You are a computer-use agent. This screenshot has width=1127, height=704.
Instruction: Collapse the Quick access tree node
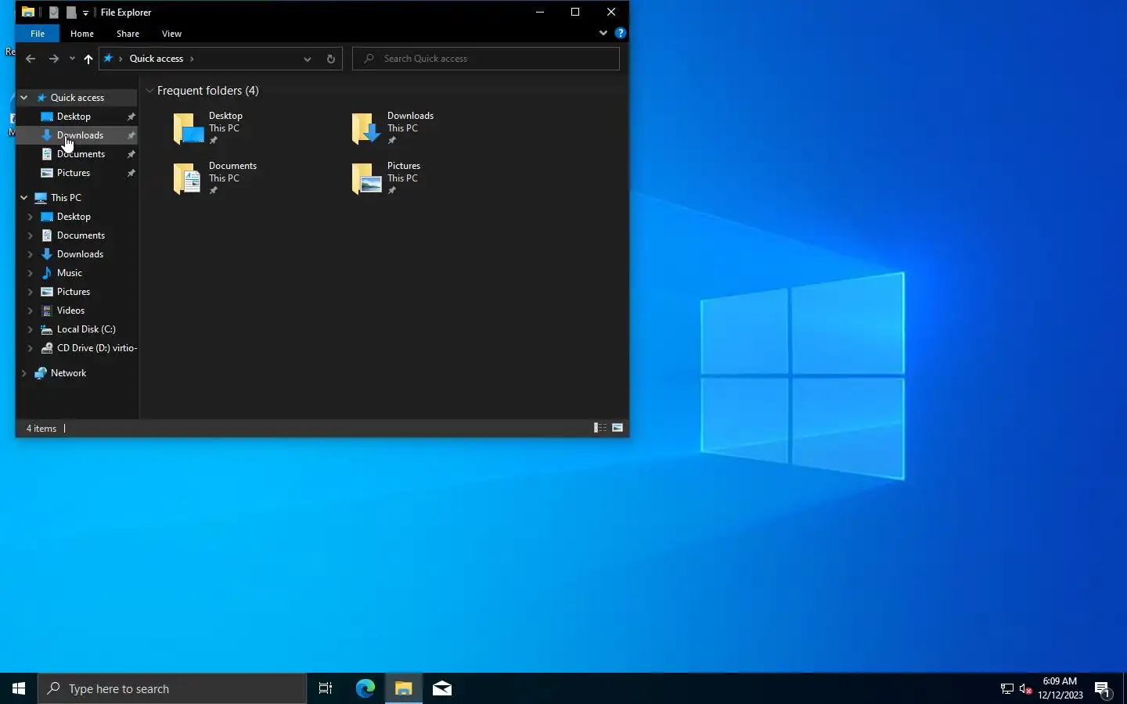click(x=24, y=98)
